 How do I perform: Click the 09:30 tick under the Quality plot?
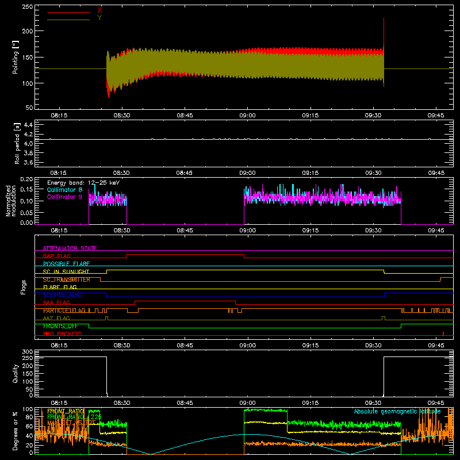tap(373, 403)
